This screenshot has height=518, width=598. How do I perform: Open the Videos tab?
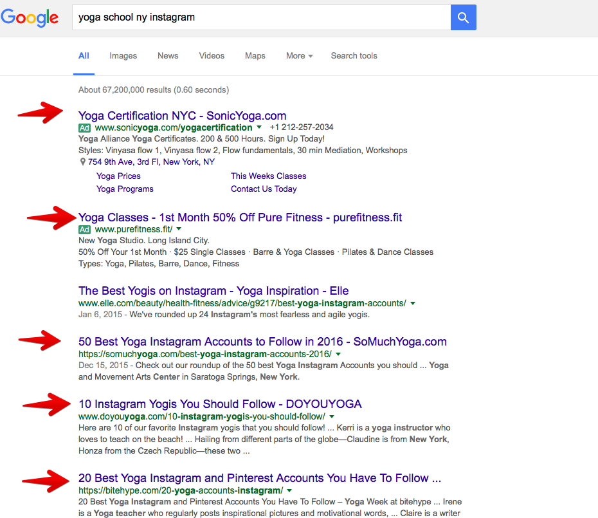point(212,56)
